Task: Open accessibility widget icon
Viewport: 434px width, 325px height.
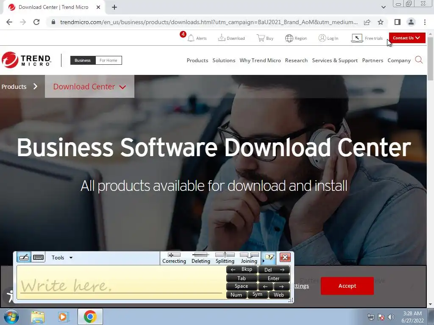Action: click(x=10, y=296)
